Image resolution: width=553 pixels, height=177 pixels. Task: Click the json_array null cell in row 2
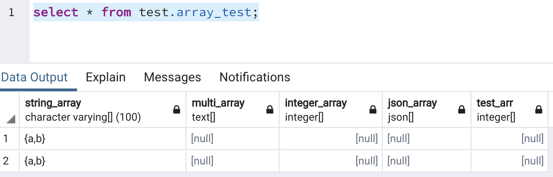coord(427,161)
